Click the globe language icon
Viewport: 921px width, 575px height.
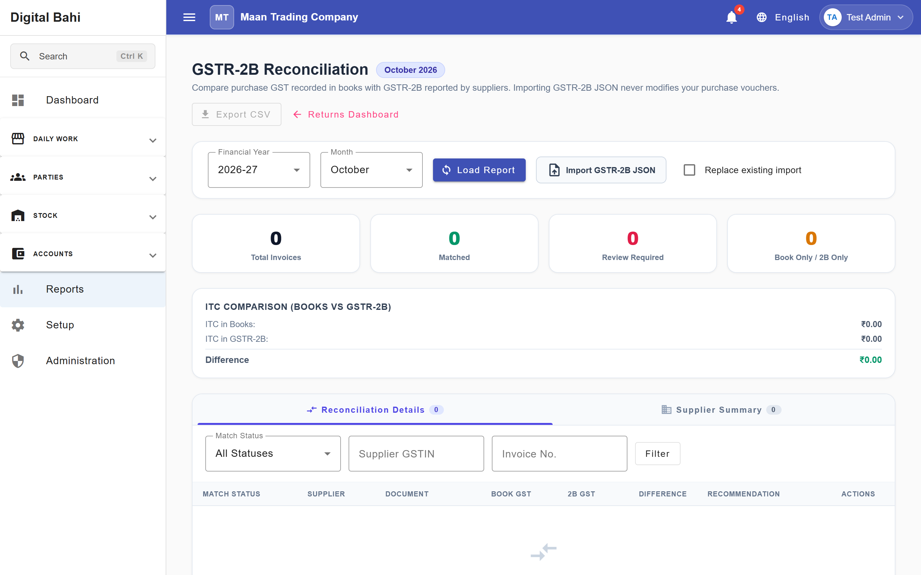coord(761,18)
